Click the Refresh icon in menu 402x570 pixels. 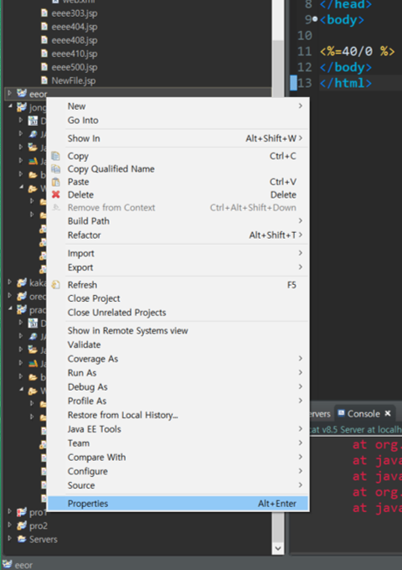[55, 285]
